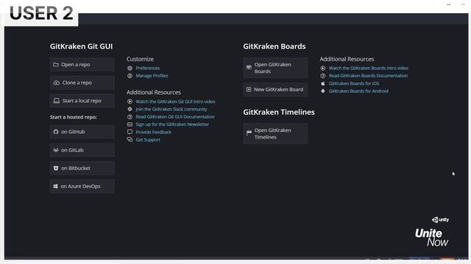Screen dimensions: 471x264
Task: Click the board icon on Open GitKraken Boards
Action: click(249, 67)
